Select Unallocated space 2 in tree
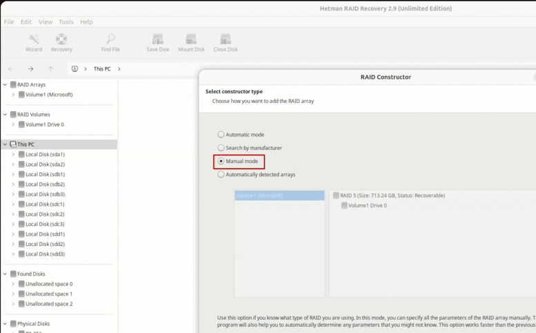The image size is (536, 333). click(x=49, y=303)
